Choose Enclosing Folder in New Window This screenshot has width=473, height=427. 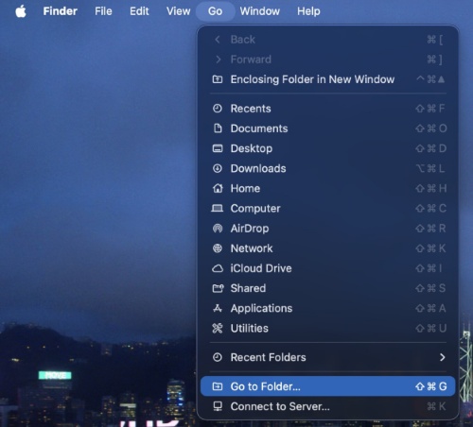point(328,79)
